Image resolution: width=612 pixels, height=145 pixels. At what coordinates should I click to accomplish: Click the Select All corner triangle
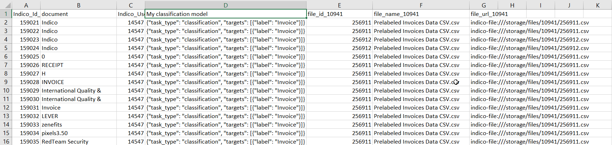point(6,5)
